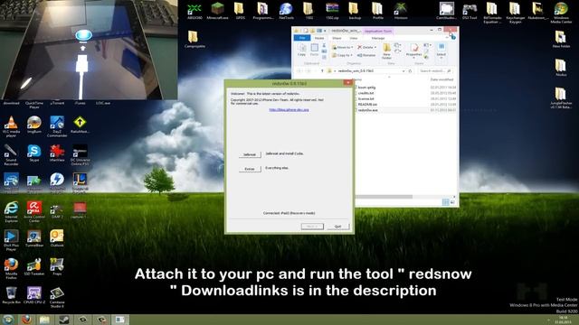
Task: Open the Windows Media Center shortcut
Action: pos(561,13)
